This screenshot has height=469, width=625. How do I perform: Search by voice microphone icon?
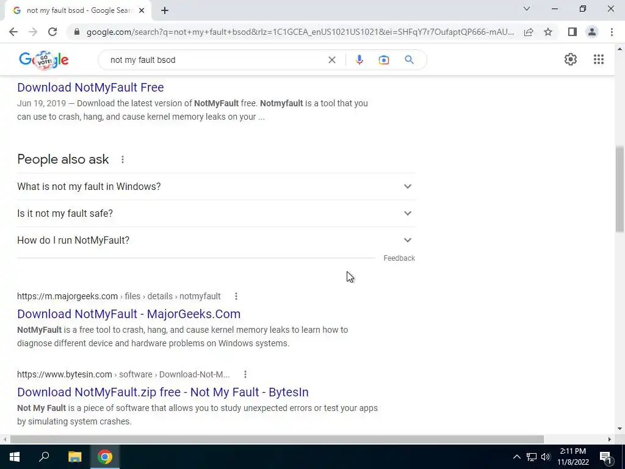coord(359,60)
